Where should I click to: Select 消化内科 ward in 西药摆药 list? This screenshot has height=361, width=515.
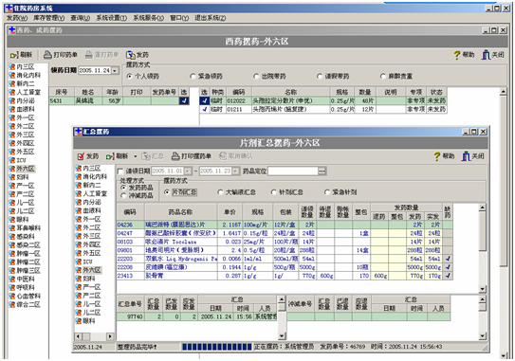pyautogui.click(x=25, y=75)
